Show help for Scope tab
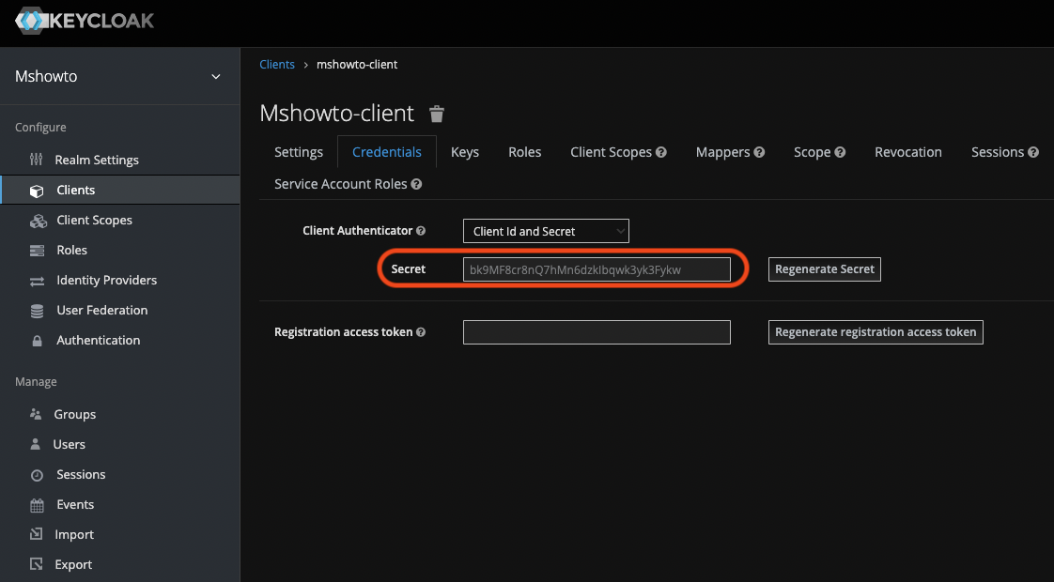The image size is (1054, 582). pos(840,153)
